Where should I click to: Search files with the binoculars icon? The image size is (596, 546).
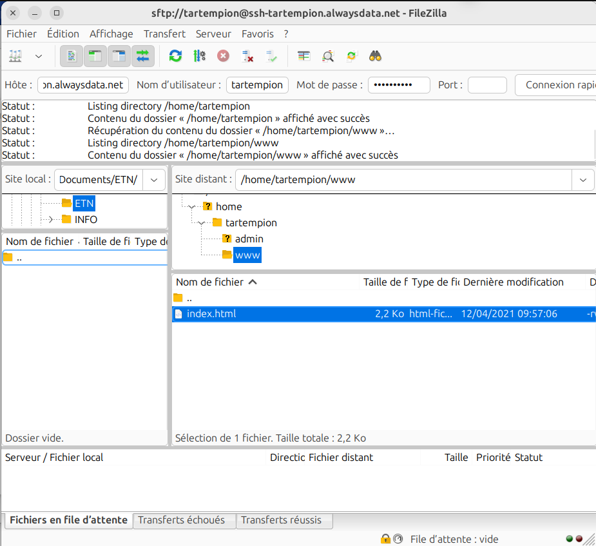click(376, 57)
